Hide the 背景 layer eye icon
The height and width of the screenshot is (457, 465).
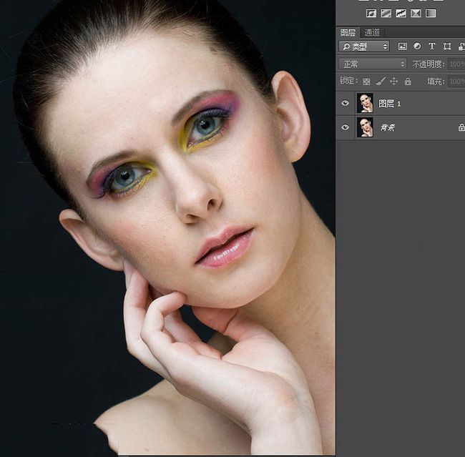click(x=345, y=127)
